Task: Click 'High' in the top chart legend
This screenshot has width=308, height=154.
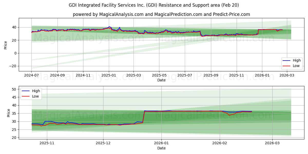Action: pyautogui.click(x=297, y=61)
